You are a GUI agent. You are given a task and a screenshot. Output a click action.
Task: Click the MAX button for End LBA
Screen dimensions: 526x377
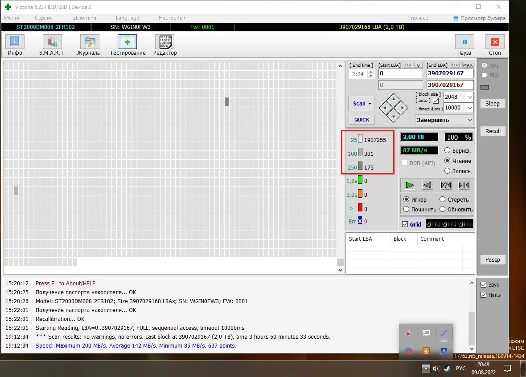pyautogui.click(x=468, y=65)
